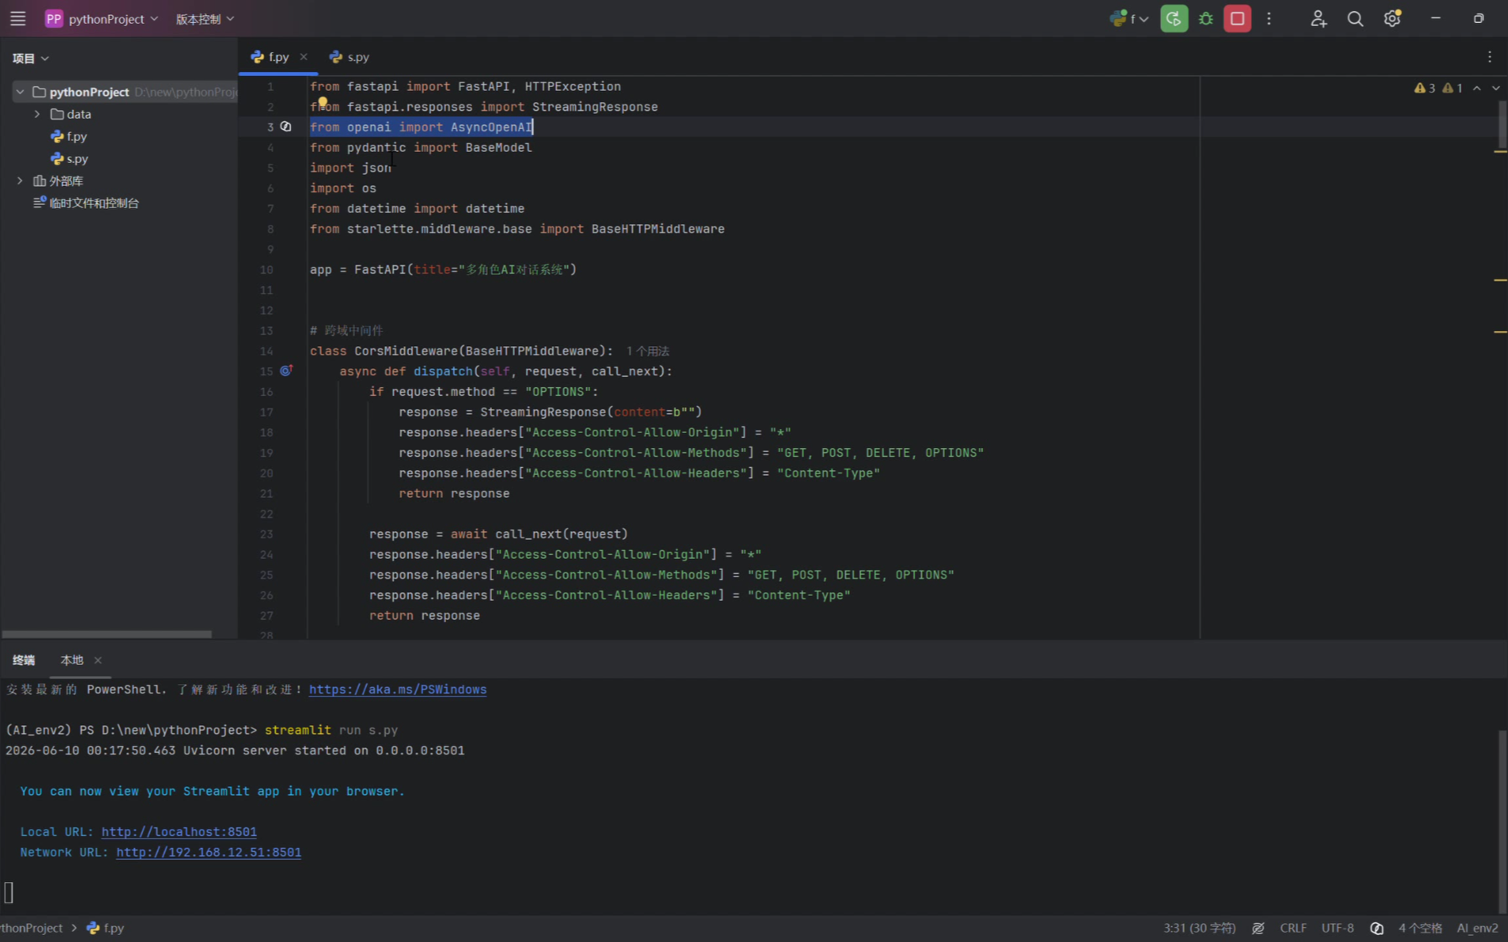
Task: Click the green Rerun button
Action: click(x=1174, y=18)
